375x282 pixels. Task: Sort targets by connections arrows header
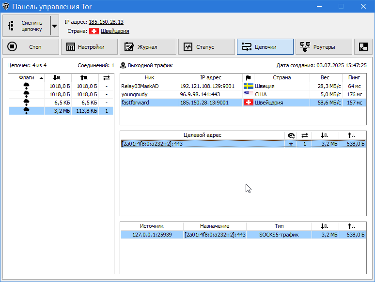click(x=304, y=135)
